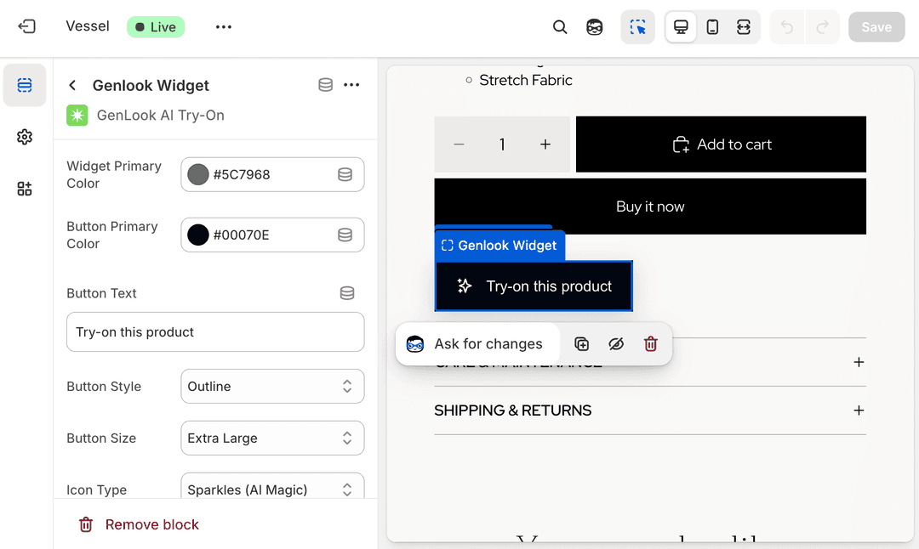This screenshot has width=919, height=549.
Task: Open Button Size dropdown
Action: 272,438
